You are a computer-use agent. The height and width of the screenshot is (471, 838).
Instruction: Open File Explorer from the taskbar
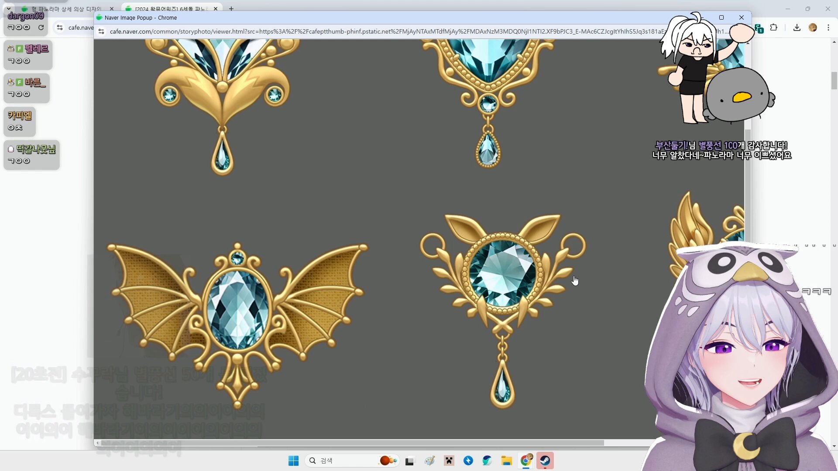506,461
